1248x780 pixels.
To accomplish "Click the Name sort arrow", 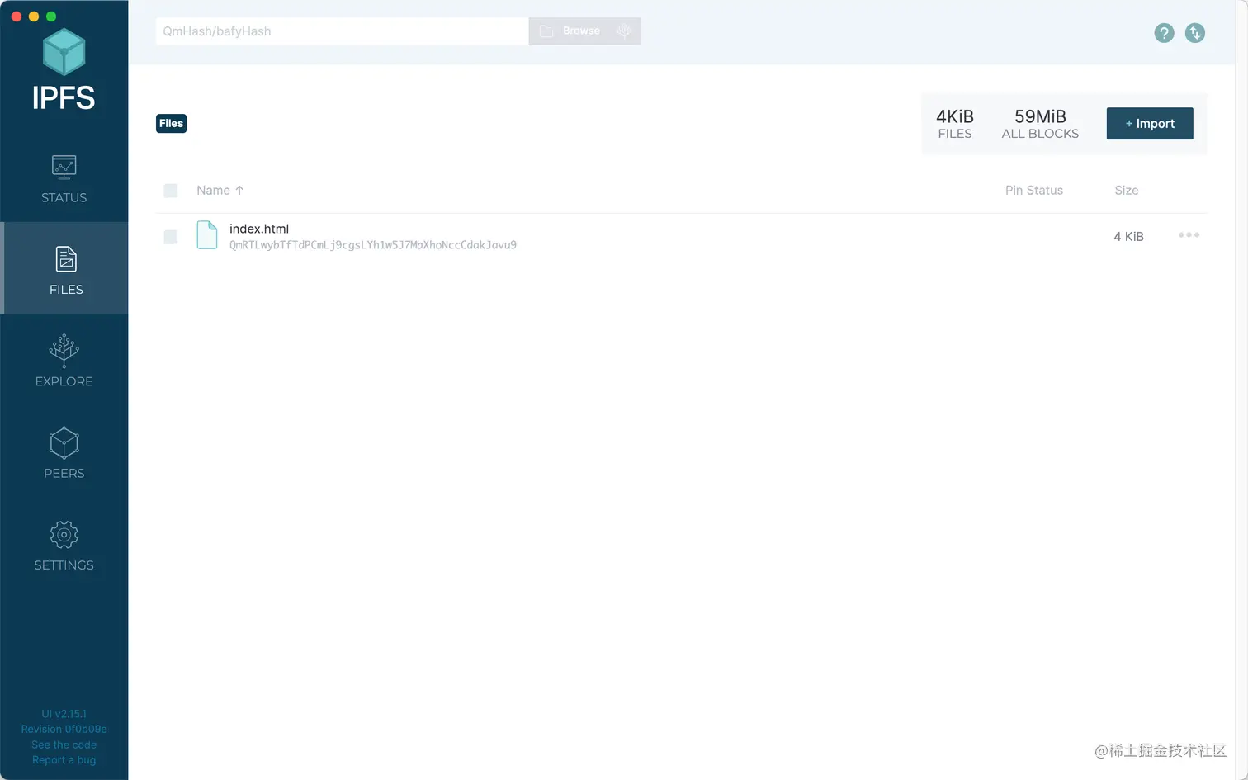I will click(239, 191).
